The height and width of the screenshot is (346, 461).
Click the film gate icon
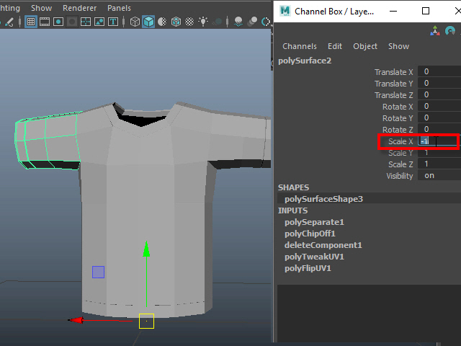click(x=45, y=22)
